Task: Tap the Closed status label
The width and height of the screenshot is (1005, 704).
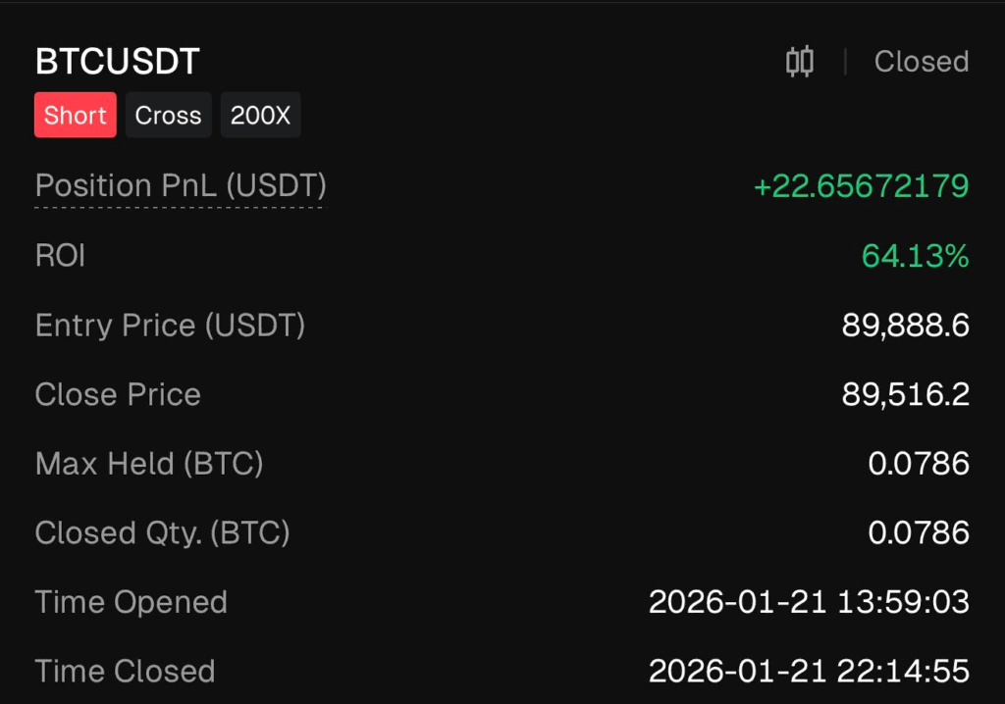Action: click(921, 62)
